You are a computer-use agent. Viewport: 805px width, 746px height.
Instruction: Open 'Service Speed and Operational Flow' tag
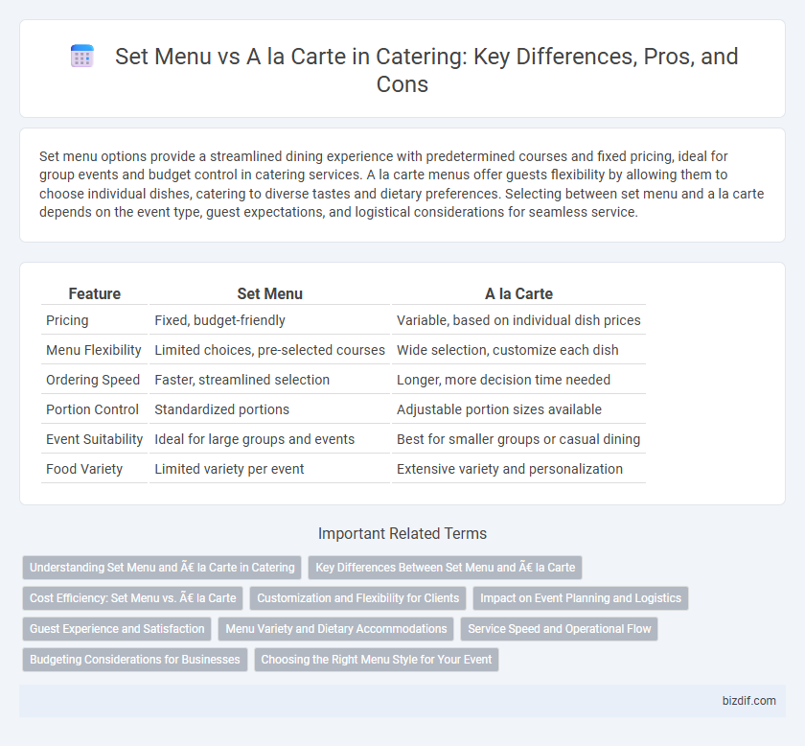coord(559,628)
